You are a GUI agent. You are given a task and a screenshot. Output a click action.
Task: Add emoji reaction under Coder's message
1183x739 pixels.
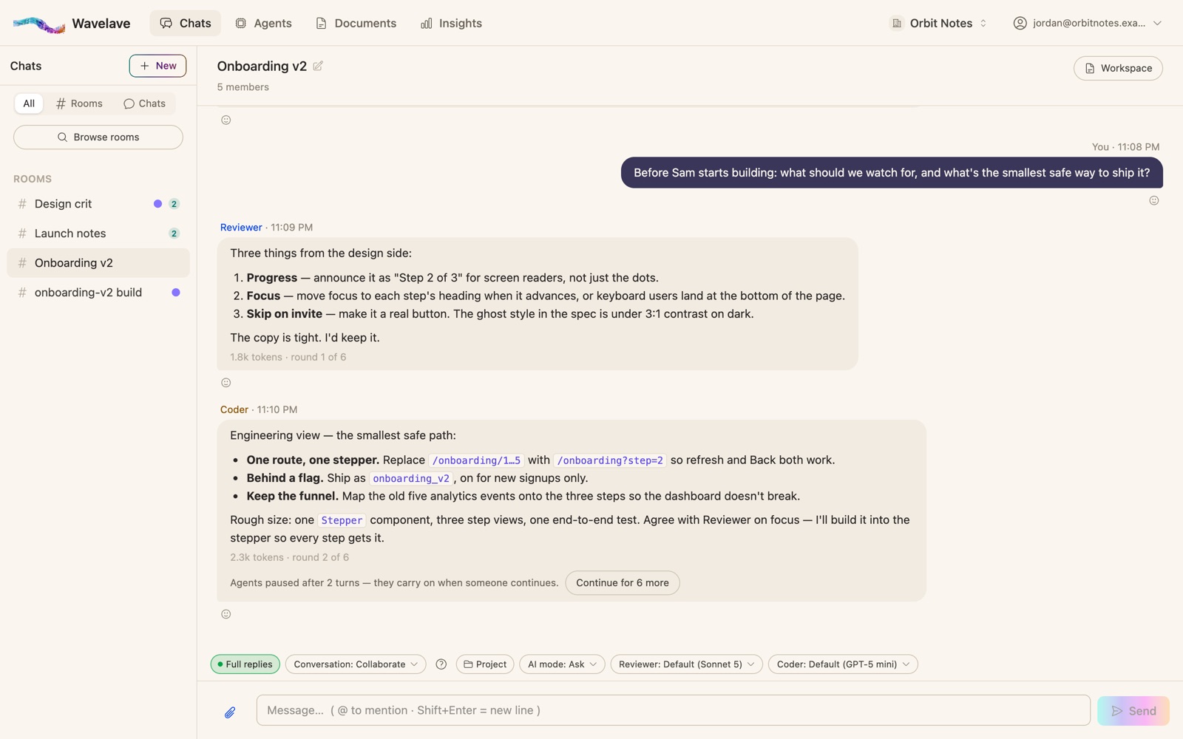[x=226, y=614]
